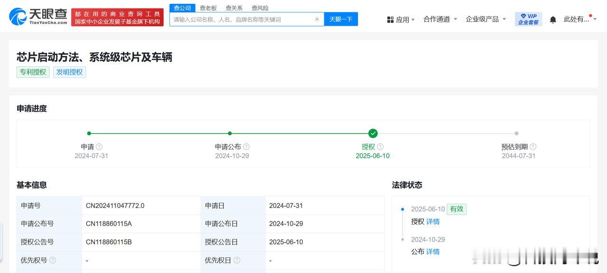607x273 pixels.
Task: Expand the 企业级产品 dropdown
Action: [486, 19]
